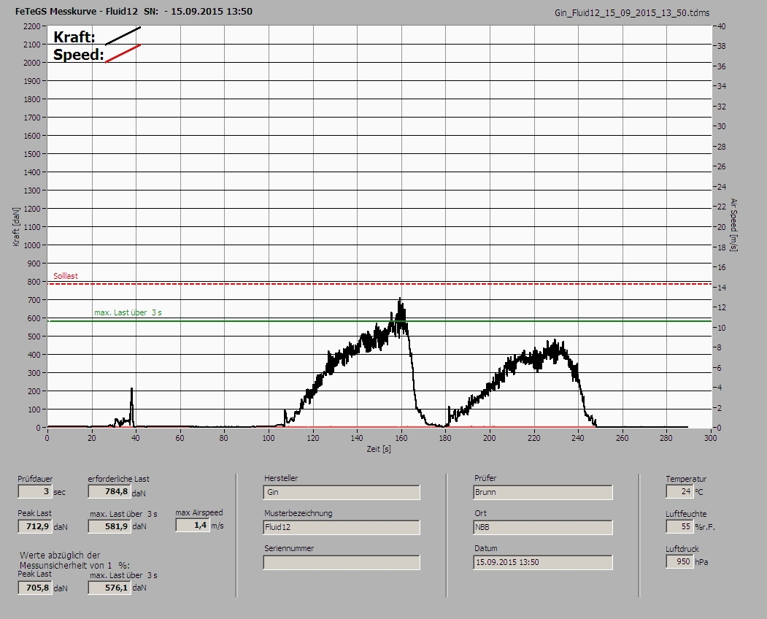Click the "sec" unit next to Prüfdauer
This screenshot has width=767, height=619.
[59, 492]
